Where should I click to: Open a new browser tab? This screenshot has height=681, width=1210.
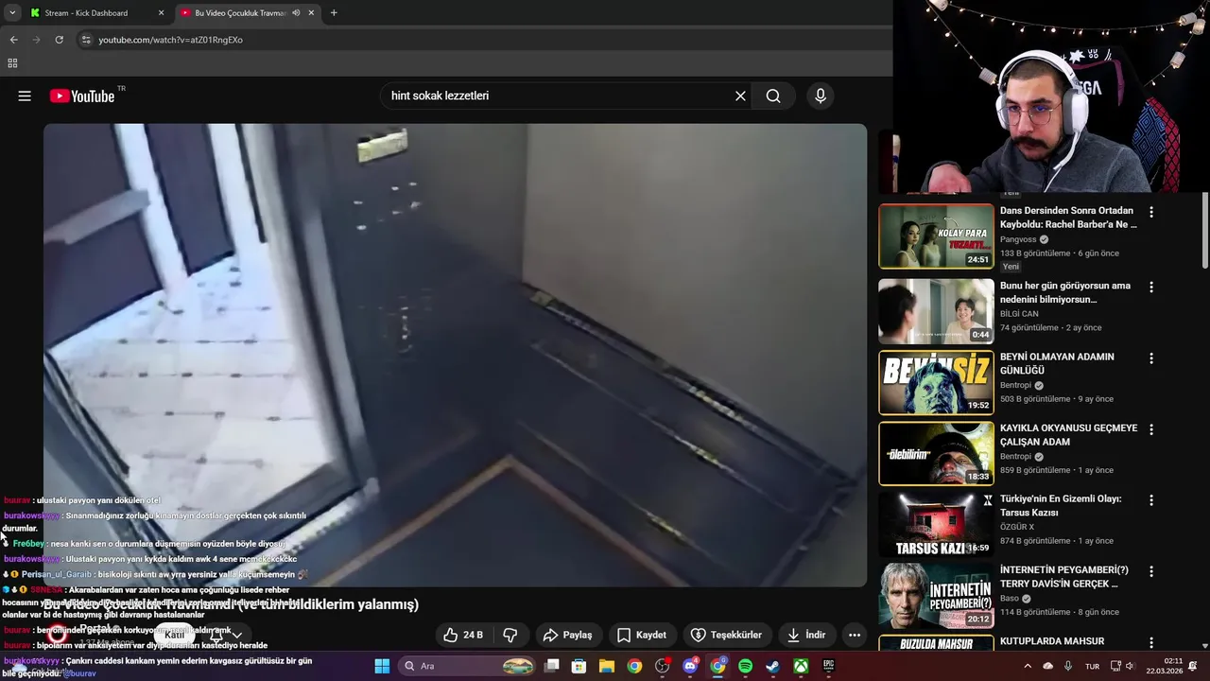(x=334, y=13)
